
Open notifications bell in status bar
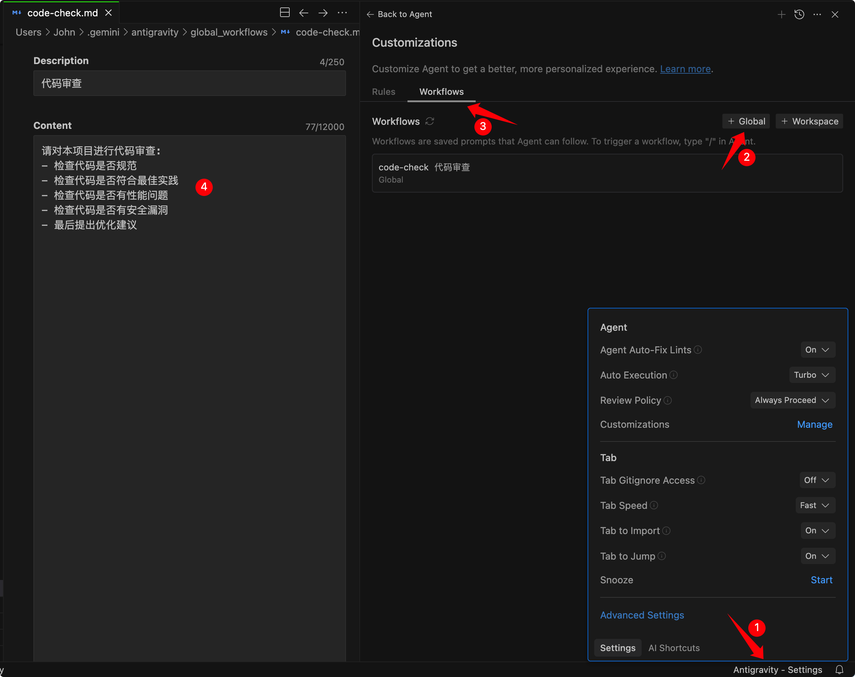[839, 670]
